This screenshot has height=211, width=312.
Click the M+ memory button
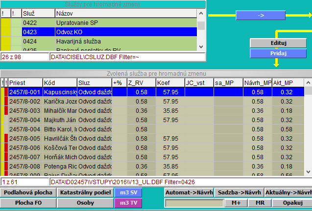click(x=236, y=203)
